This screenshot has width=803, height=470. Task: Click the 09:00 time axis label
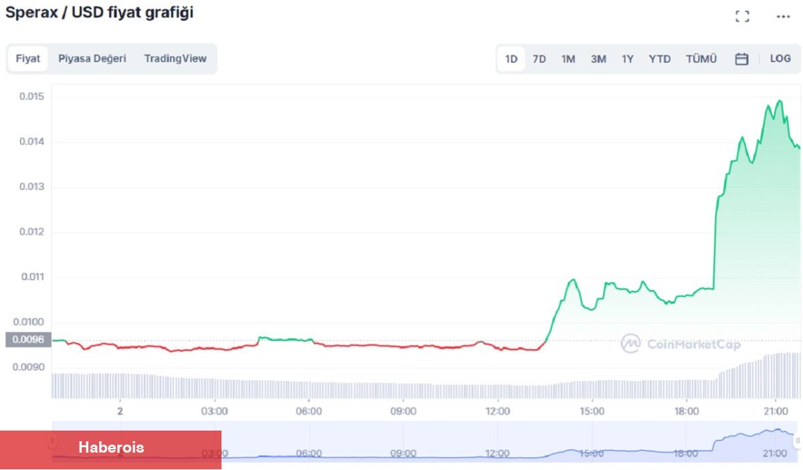pyautogui.click(x=404, y=411)
